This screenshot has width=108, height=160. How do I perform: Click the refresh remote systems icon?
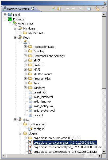point(59,9)
